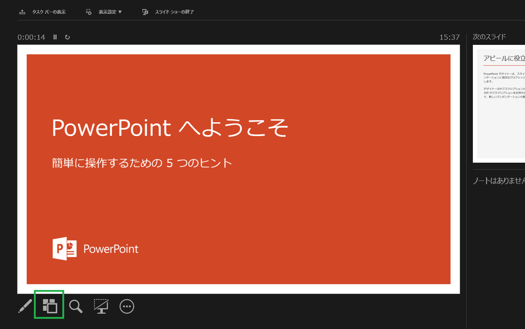
Task: Click the show taskbar icon
Action: (x=22, y=12)
